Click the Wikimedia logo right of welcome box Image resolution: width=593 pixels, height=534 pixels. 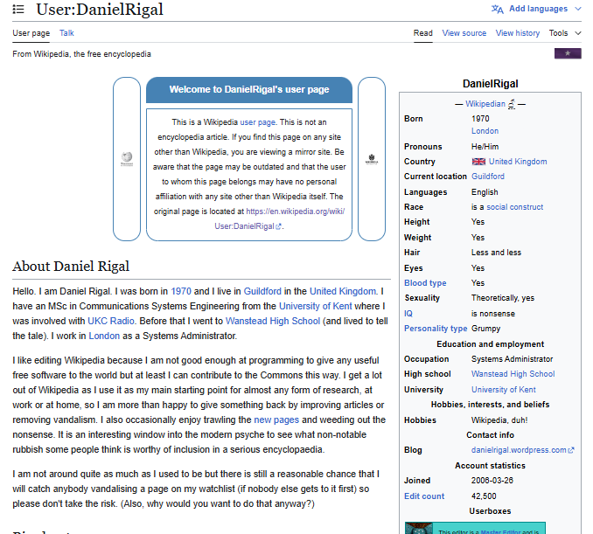coord(372,159)
